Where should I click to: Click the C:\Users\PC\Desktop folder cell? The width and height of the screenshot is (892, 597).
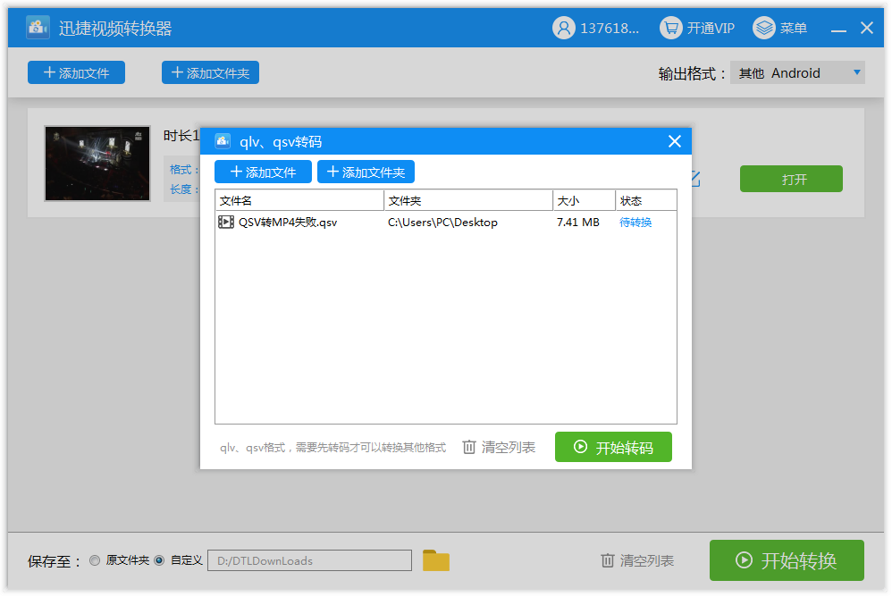[x=442, y=223]
